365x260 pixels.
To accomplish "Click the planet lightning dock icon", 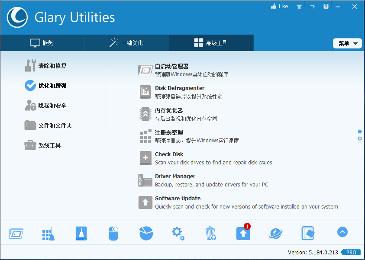I will [x=276, y=233].
